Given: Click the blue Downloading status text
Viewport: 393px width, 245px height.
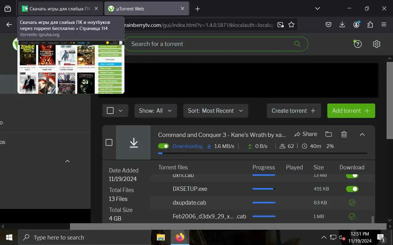Looking at the screenshot, I should pyautogui.click(x=188, y=146).
